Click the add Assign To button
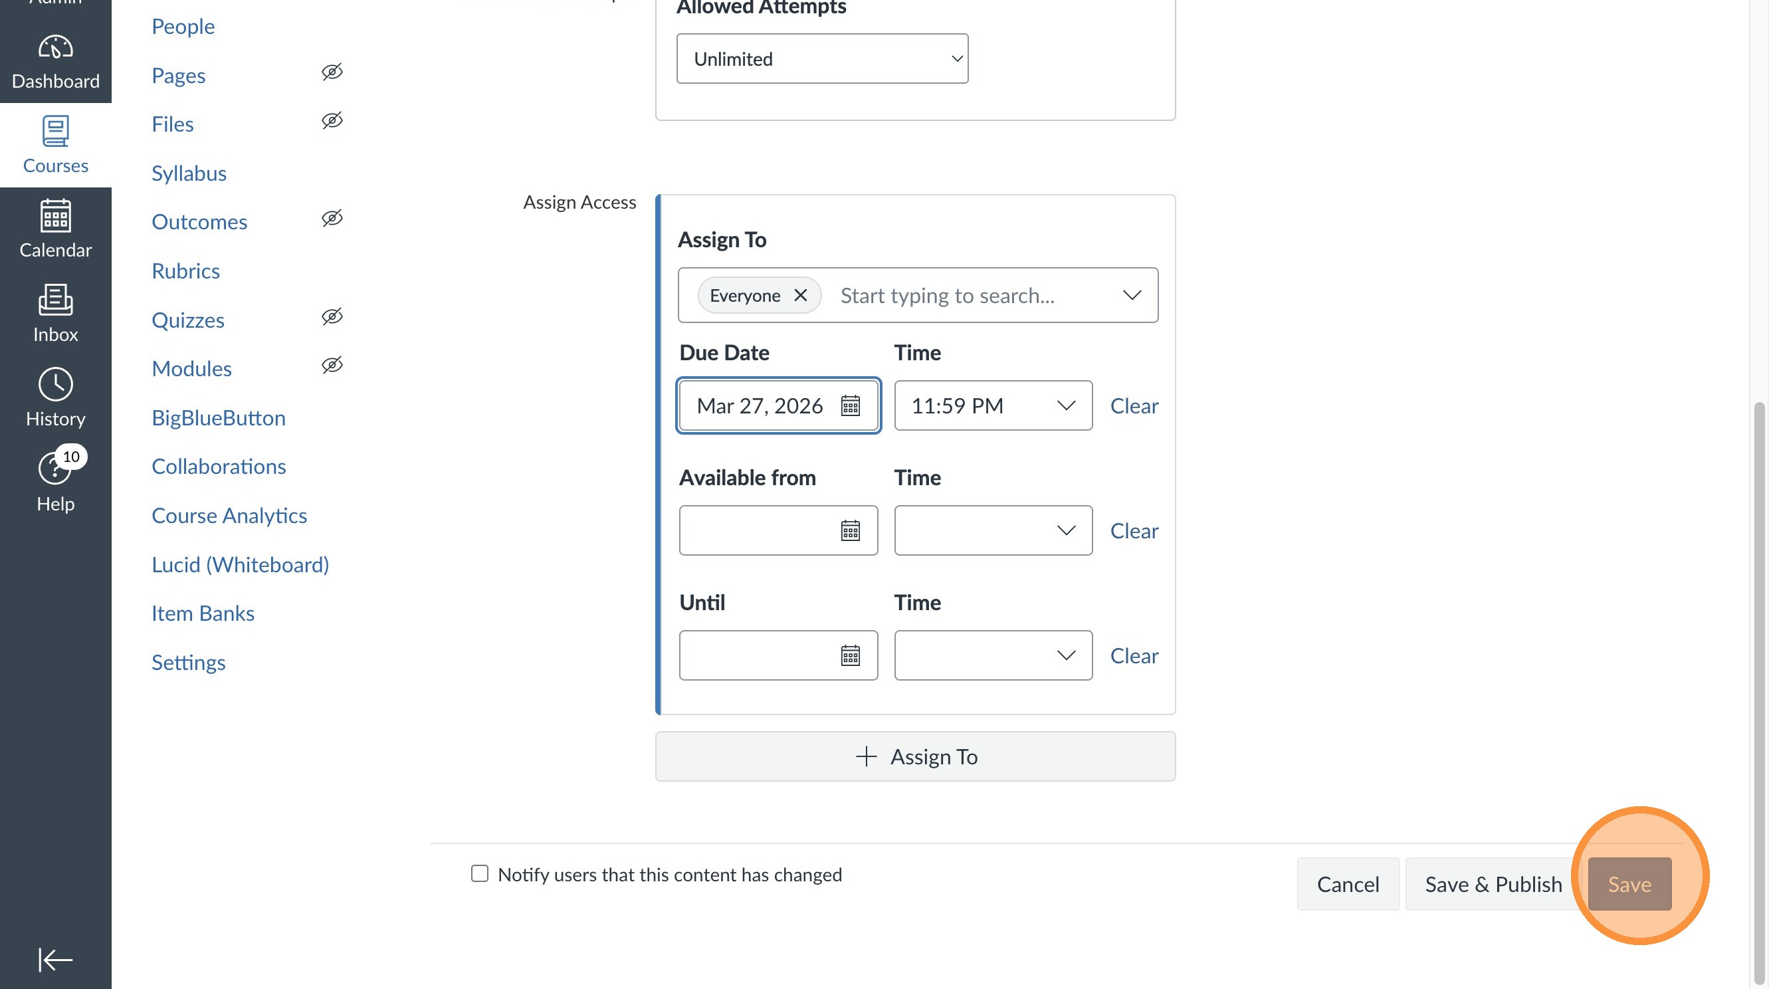Screen dimensions: 1769x989 914,756
